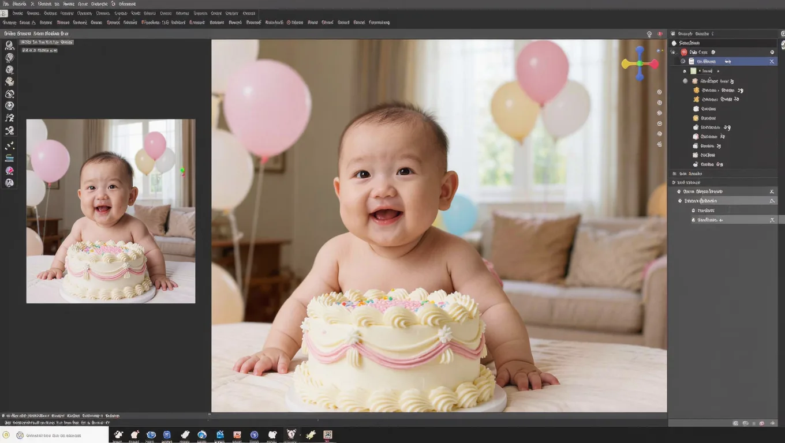The height and width of the screenshot is (443, 785).
Task: Select the topmost tool in left toolbar
Action: pos(9,45)
